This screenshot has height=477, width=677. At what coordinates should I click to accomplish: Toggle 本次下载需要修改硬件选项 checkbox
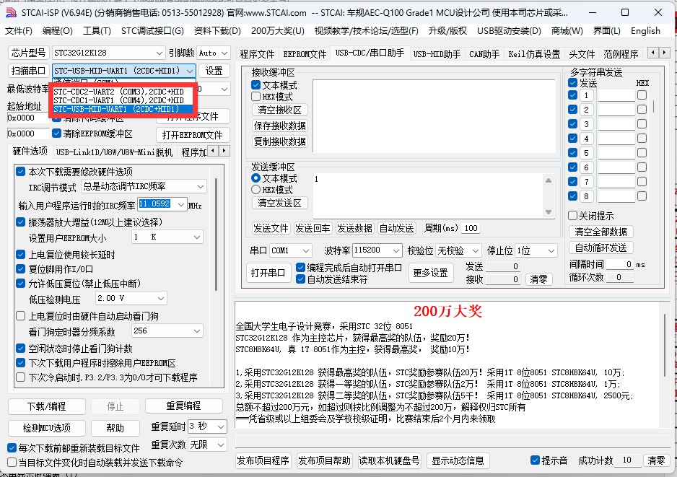(20, 171)
